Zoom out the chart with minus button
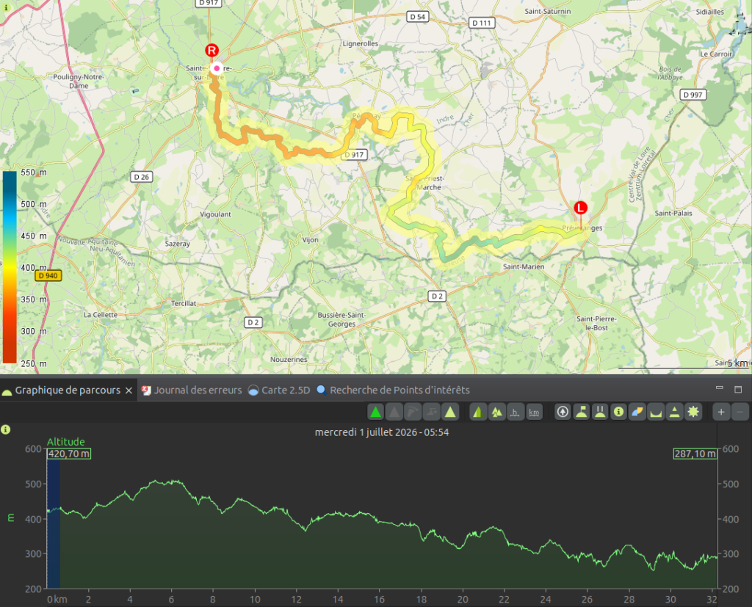 [x=740, y=412]
